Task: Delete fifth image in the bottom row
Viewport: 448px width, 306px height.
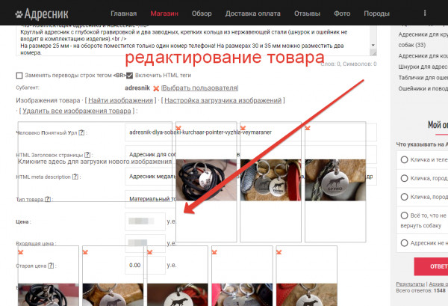Action: tap(279, 252)
